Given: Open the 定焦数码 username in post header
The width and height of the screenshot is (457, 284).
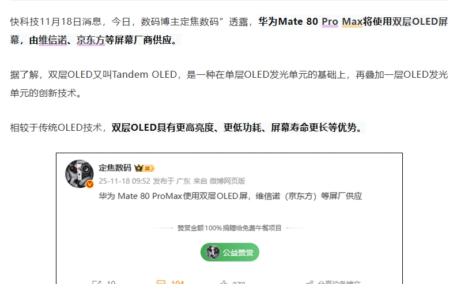Looking at the screenshot, I should 115,168.
